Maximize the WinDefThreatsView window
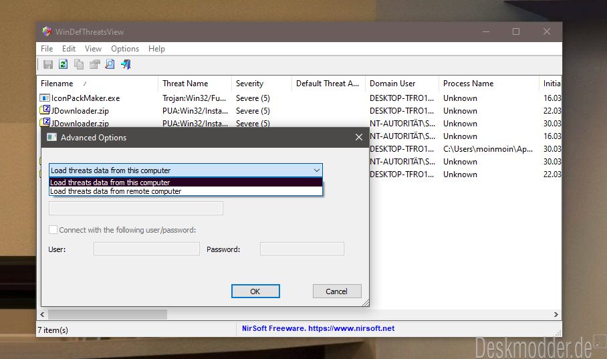 516,32
